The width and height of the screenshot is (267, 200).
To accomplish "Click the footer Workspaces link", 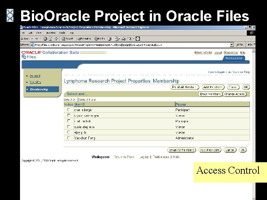I will pos(100,157).
